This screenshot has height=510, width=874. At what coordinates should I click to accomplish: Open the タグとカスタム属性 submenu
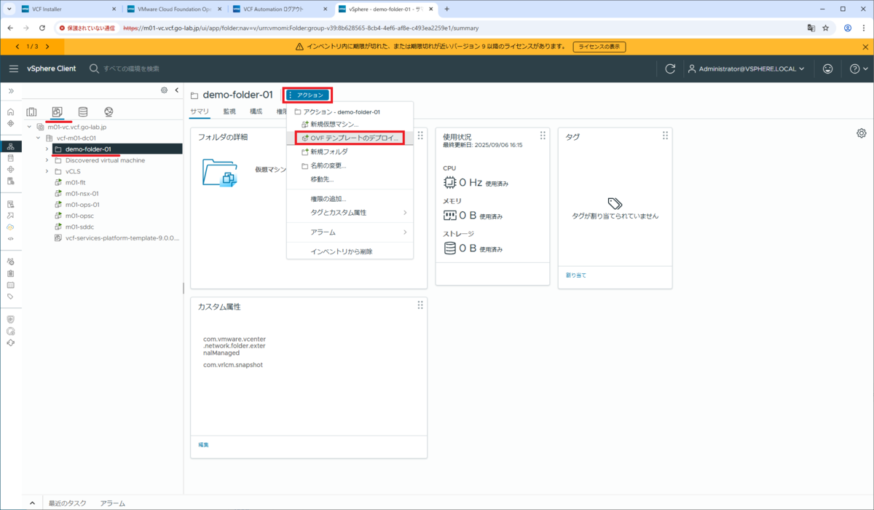[350, 213]
